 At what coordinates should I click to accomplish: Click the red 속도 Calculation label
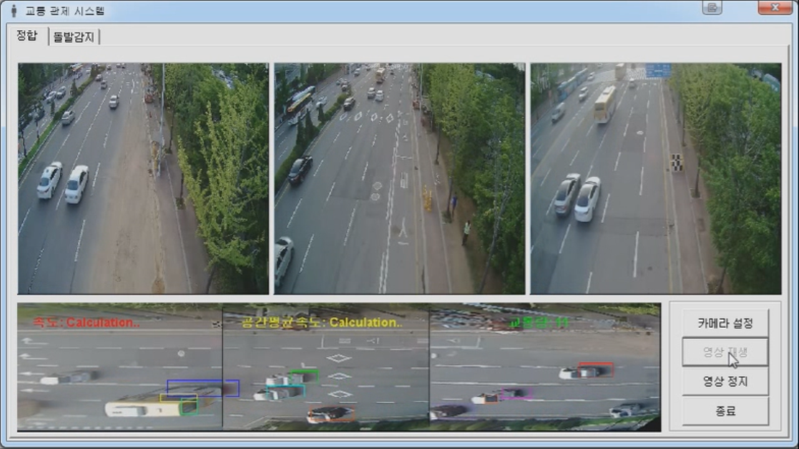[87, 322]
